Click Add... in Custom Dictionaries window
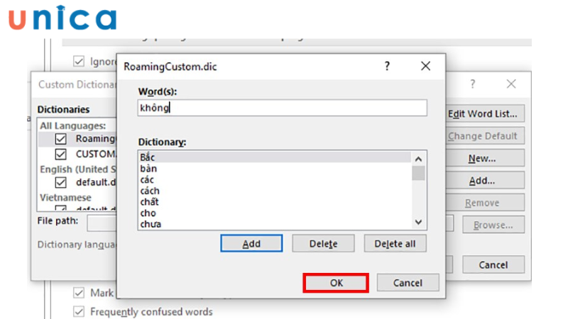 (x=485, y=181)
